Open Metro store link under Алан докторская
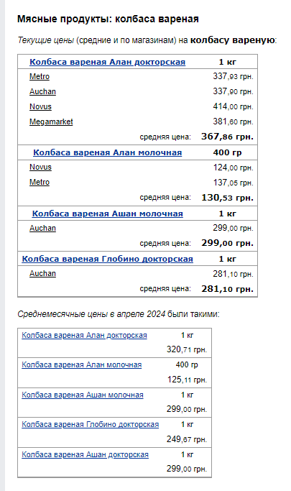Screen dimensions: 291x491 click(40, 76)
